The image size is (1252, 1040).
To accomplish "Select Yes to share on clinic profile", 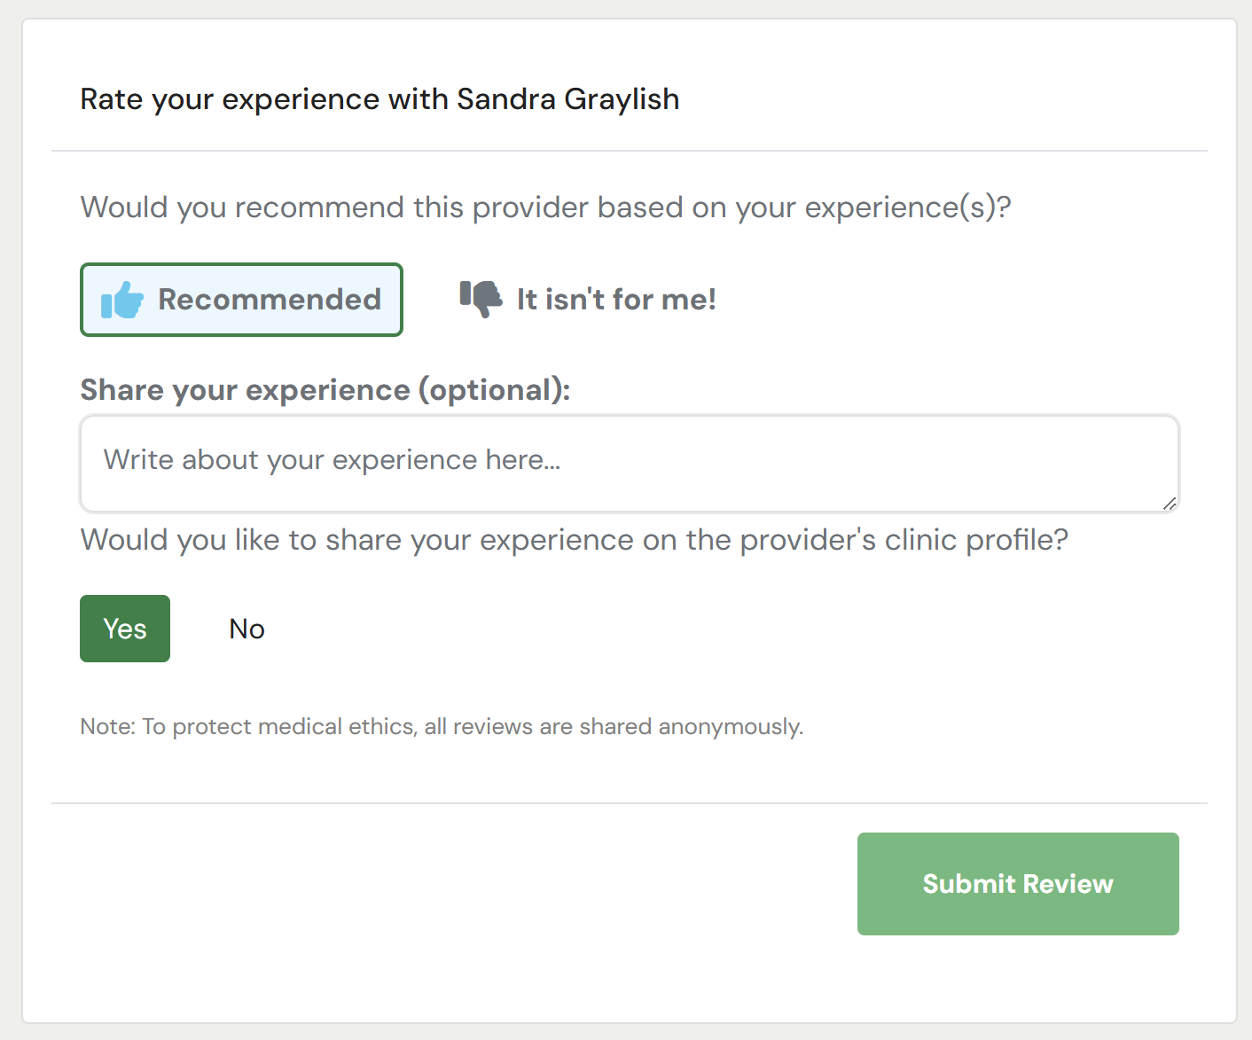I will pos(125,629).
